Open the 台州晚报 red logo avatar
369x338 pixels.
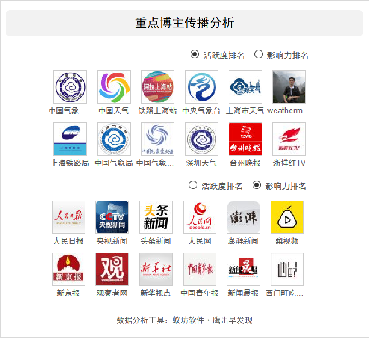[x=245, y=139]
